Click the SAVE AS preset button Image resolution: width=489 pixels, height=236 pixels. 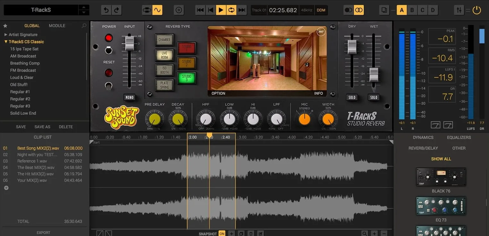[x=42, y=127]
